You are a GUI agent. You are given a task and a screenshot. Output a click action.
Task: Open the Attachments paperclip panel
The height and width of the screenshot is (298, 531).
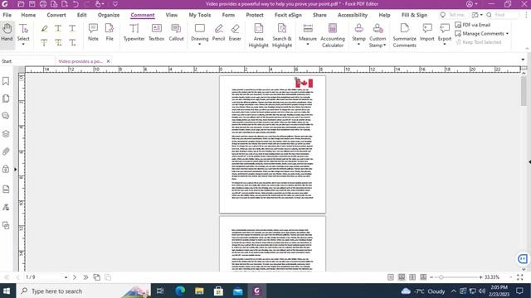click(6, 151)
